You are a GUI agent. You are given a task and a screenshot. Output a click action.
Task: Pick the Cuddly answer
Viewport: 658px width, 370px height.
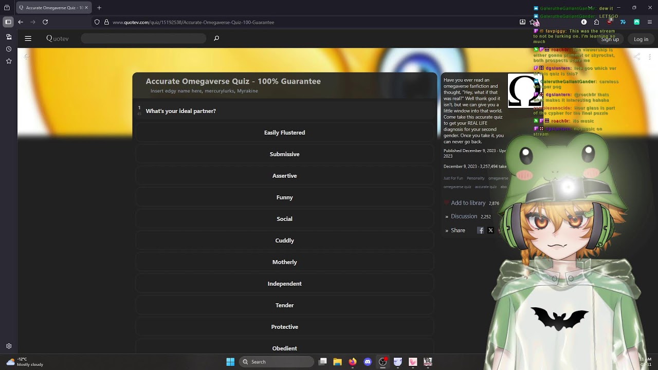(x=285, y=240)
